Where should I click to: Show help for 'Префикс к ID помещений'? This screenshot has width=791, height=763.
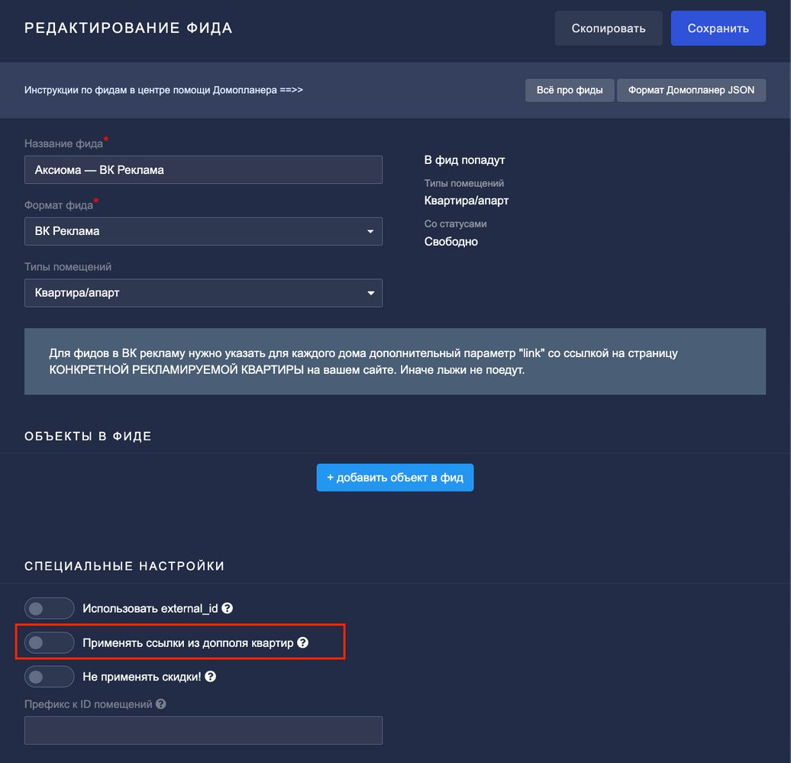(161, 705)
